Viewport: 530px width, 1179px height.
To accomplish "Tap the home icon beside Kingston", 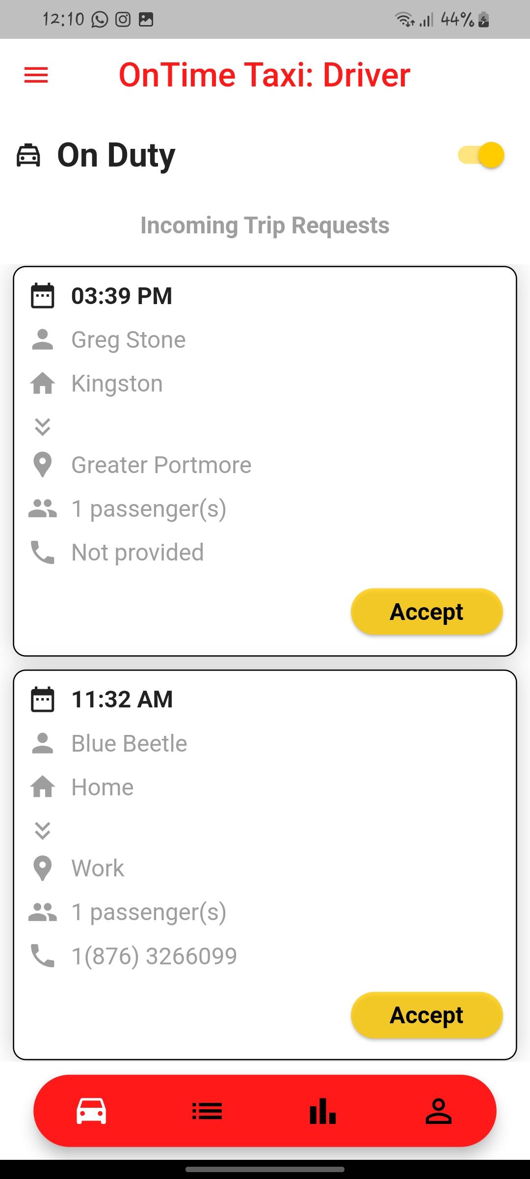I will pyautogui.click(x=43, y=383).
